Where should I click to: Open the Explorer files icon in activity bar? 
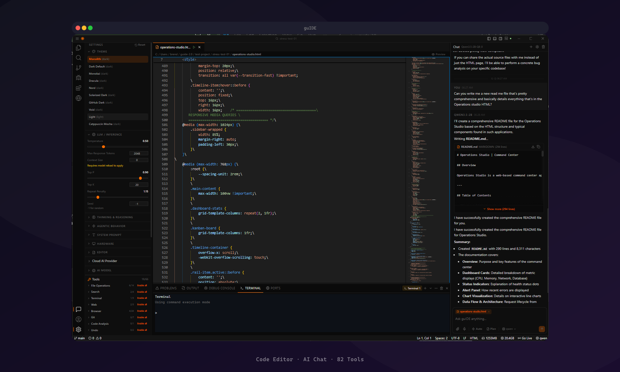coord(79,48)
